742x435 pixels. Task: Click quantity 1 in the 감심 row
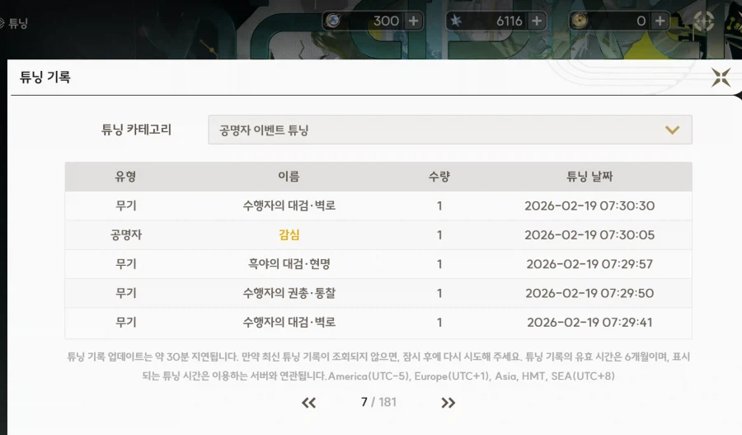tap(439, 235)
